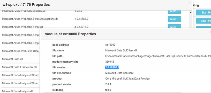Close the w3wp.exe:17176 Properties dialog
Image resolution: width=211 pixels, height=93 pixels.
click(190, 3)
